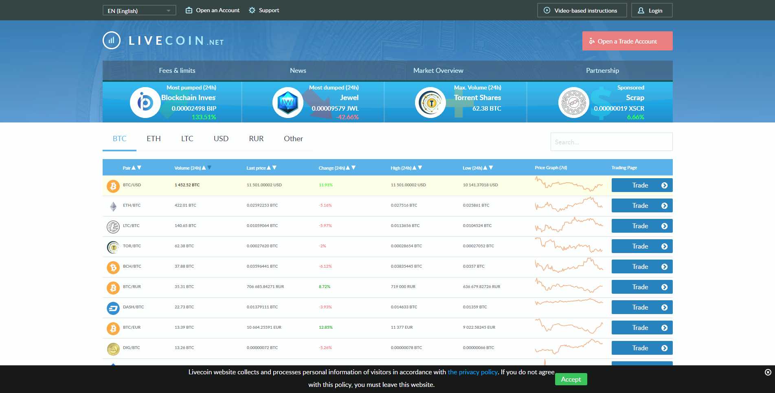Viewport: 775px width, 393px height.
Task: Switch to the RUR market tab
Action: [x=256, y=139]
